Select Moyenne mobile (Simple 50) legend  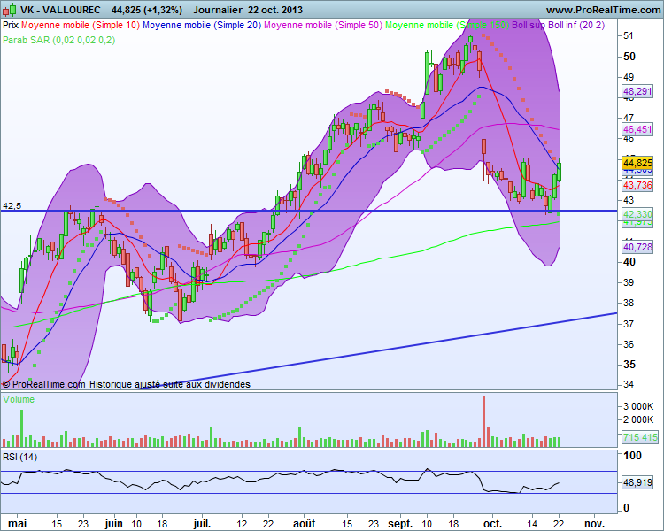point(323,25)
